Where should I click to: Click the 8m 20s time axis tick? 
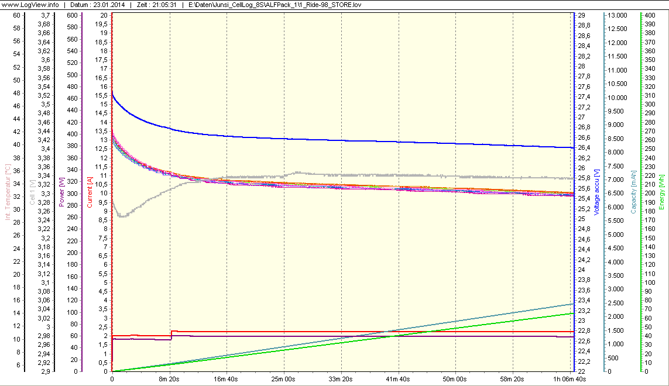click(169, 380)
